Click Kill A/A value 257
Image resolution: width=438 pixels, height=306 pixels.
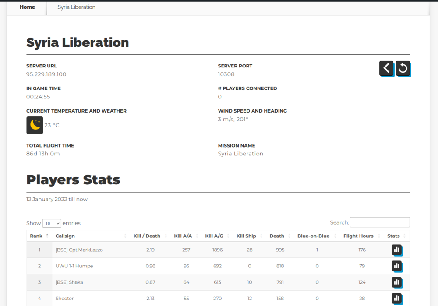click(x=186, y=250)
